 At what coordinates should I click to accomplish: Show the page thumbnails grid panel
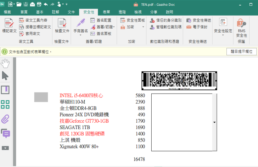point(5,104)
